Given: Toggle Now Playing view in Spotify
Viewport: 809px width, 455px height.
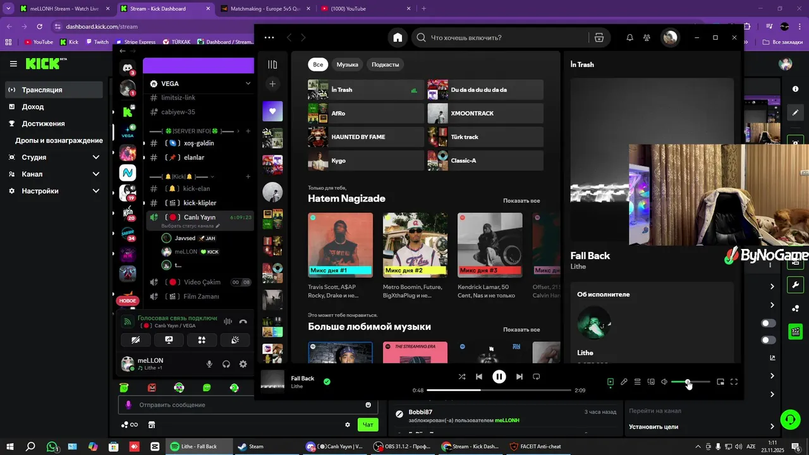Looking at the screenshot, I should click(x=611, y=382).
